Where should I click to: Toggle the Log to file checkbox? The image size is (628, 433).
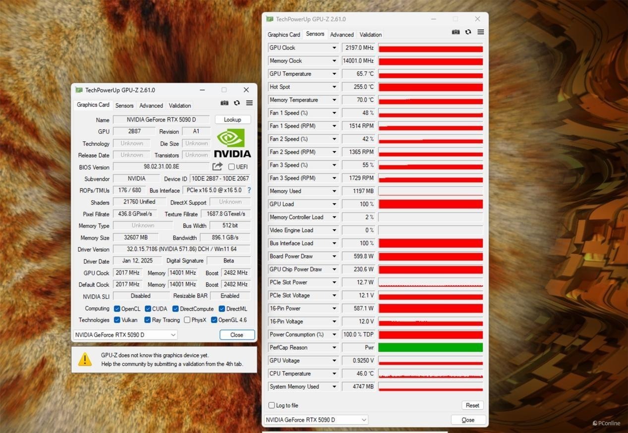[272, 405]
